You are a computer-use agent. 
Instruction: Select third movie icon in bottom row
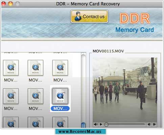point(60,122)
